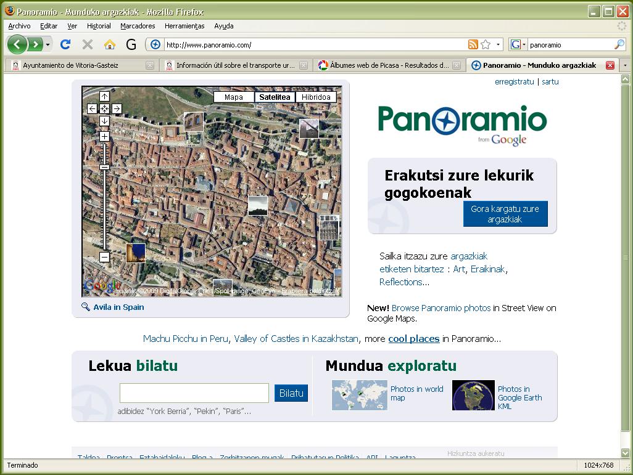Switch to the Información útil sobre el transporte tab

pyautogui.click(x=236, y=65)
